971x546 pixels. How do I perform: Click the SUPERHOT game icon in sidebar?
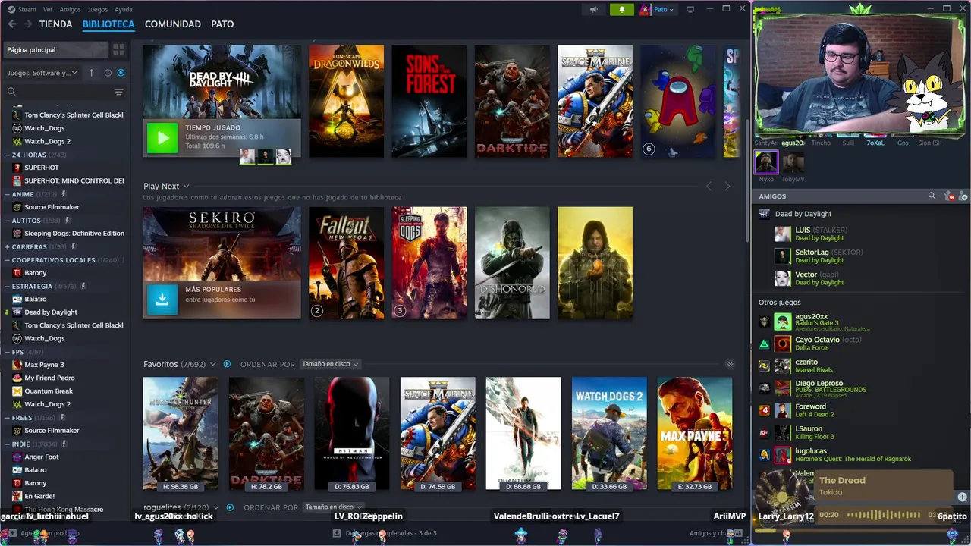coord(17,168)
